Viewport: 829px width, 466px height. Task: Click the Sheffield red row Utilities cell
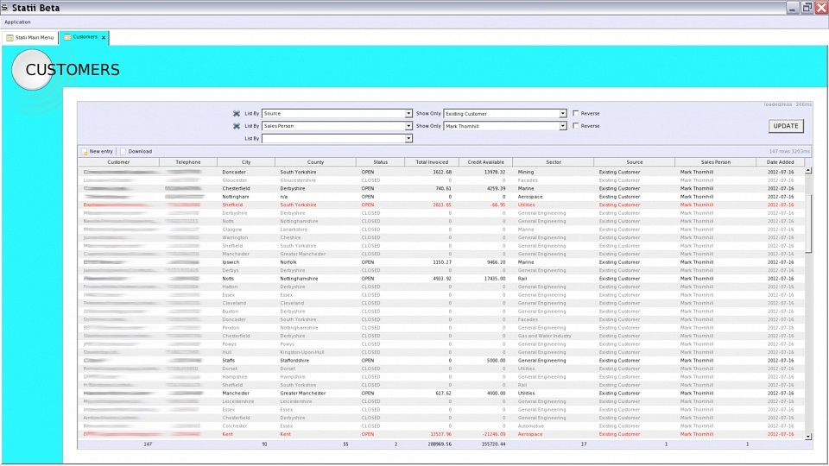(x=526, y=205)
